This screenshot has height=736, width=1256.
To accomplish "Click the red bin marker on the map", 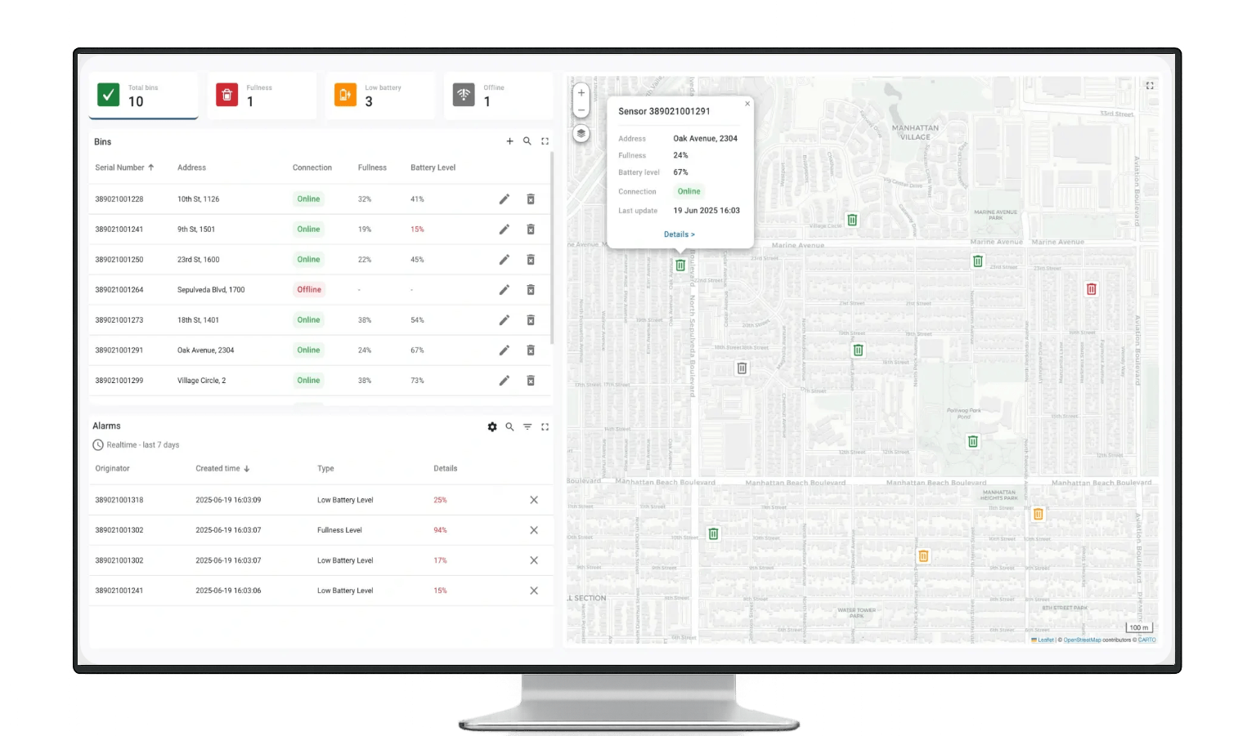I will click(x=1091, y=288).
